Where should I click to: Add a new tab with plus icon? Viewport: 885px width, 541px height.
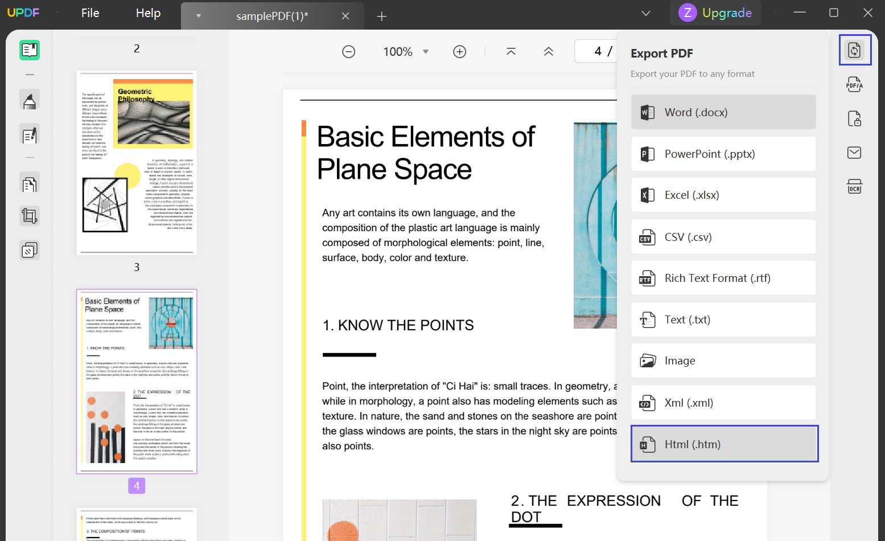[382, 17]
